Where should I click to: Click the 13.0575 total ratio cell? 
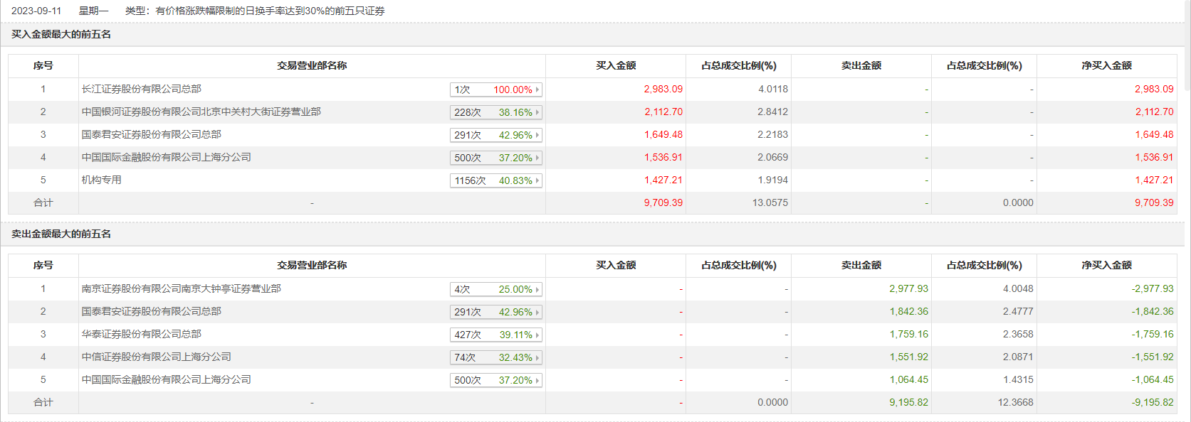pos(770,202)
